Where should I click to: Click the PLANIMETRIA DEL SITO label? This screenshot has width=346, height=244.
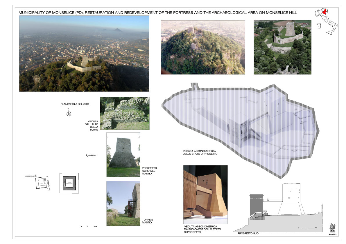[x=75, y=104]
